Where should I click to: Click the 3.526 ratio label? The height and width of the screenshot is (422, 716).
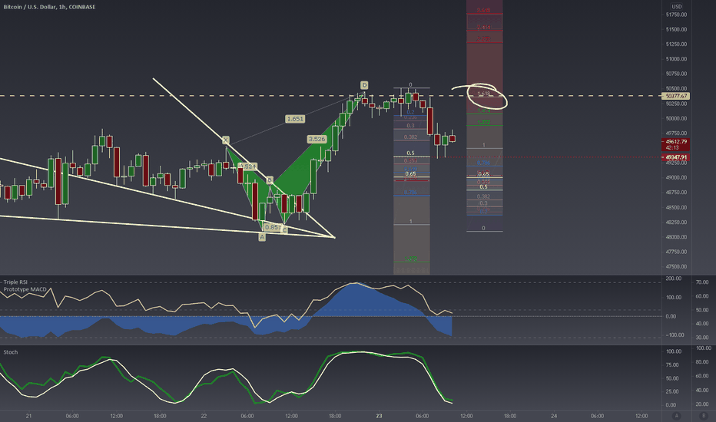pyautogui.click(x=317, y=139)
